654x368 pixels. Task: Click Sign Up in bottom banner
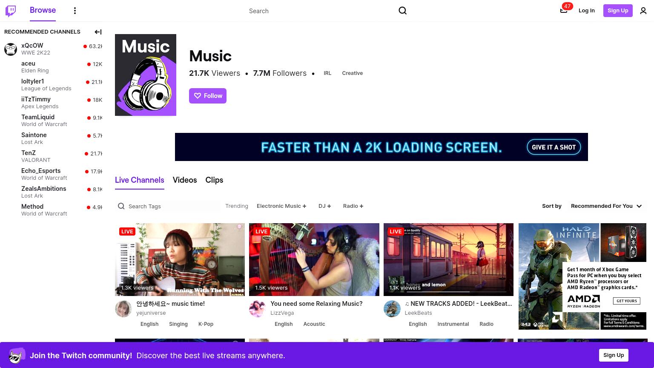pos(614,355)
